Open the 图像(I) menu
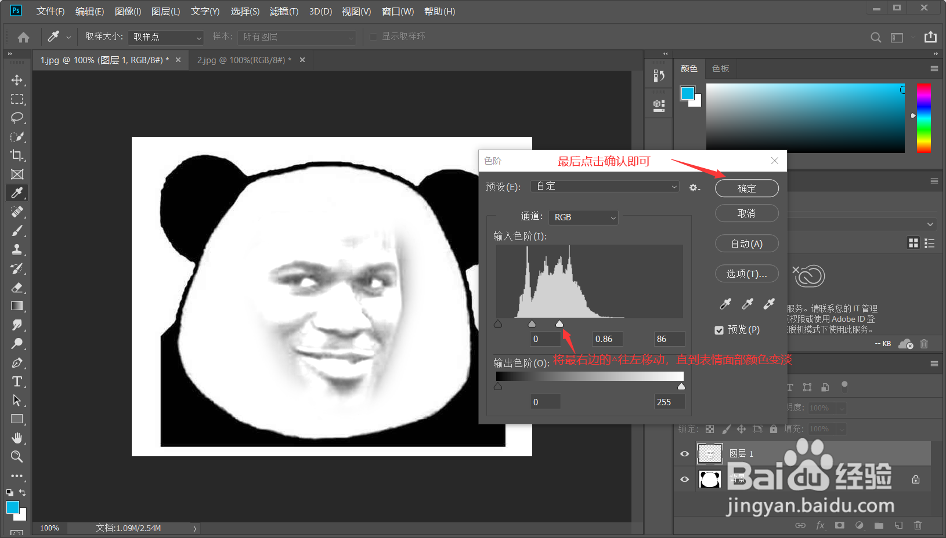Image resolution: width=946 pixels, height=538 pixels. pyautogui.click(x=128, y=12)
